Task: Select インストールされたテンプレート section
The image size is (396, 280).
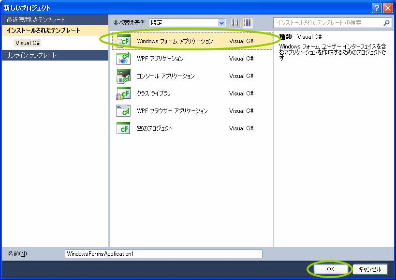Action: point(55,31)
